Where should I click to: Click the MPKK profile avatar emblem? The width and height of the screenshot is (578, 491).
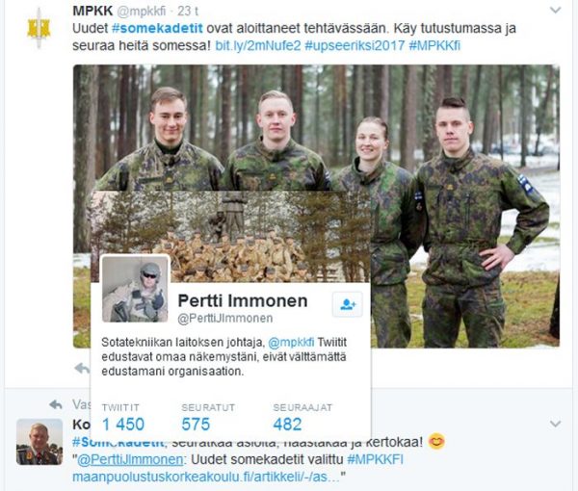39,29
